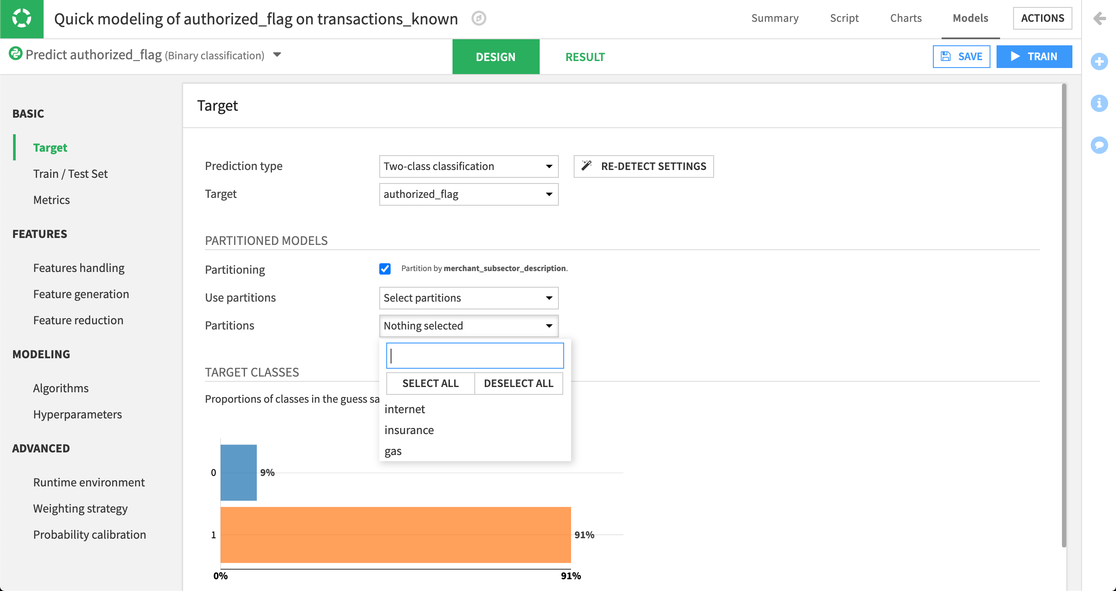Expand the Use partitions dropdown
The height and width of the screenshot is (591, 1116).
[468, 298]
